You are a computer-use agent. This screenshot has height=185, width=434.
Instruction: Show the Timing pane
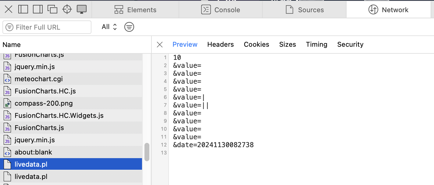(317, 45)
